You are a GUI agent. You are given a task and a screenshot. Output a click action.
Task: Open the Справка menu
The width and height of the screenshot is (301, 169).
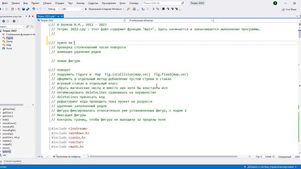pos(134,3)
